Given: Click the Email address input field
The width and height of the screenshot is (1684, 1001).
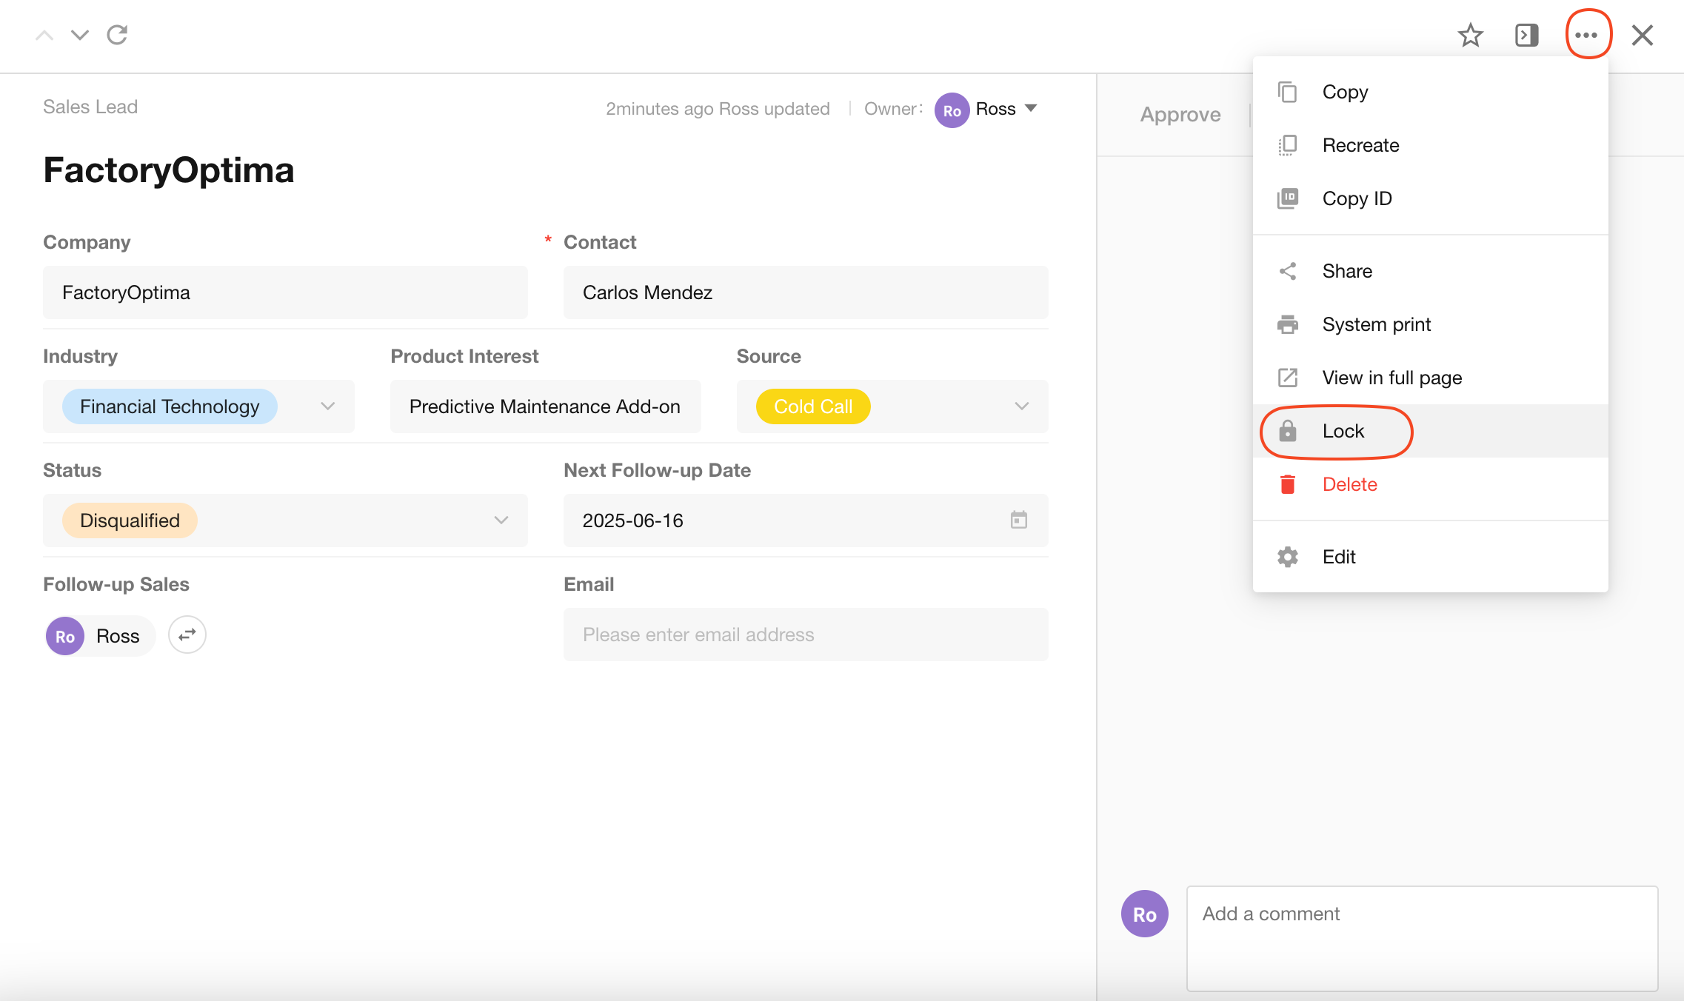Looking at the screenshot, I should [805, 635].
